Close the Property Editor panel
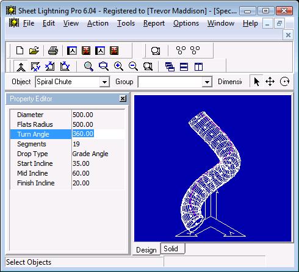This screenshot has height=272, width=299. 123,99
